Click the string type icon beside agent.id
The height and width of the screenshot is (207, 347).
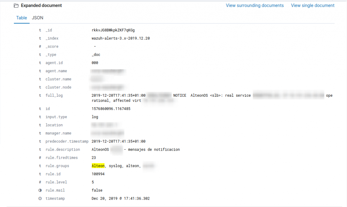pyautogui.click(x=40, y=63)
